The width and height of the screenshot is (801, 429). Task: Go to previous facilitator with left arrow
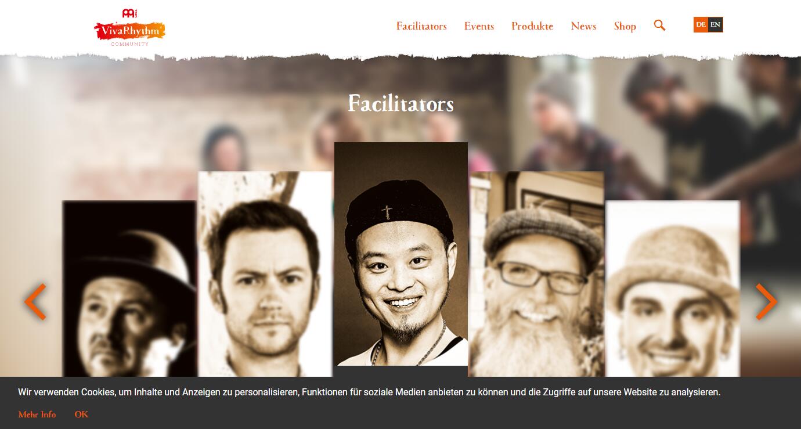click(x=35, y=301)
